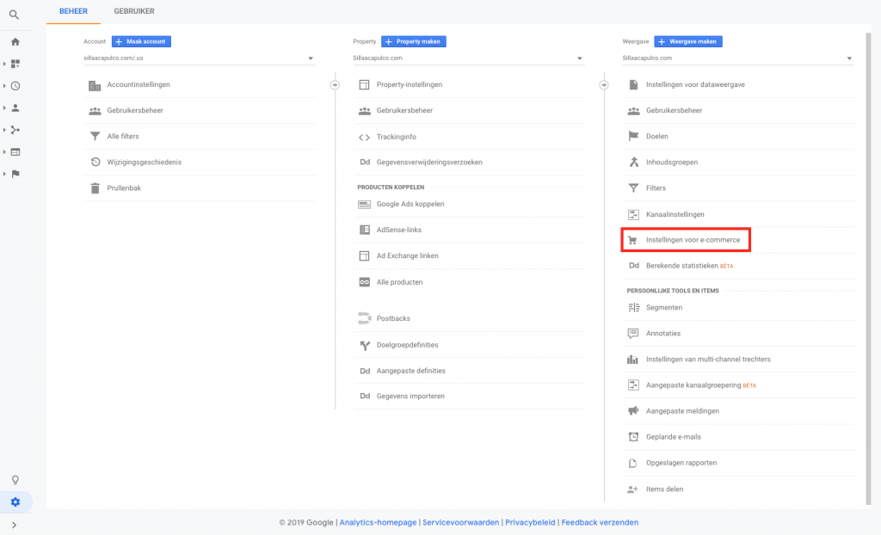Image resolution: width=881 pixels, height=535 pixels.
Task: Click the Alle filters funnel icon
Action: point(95,136)
